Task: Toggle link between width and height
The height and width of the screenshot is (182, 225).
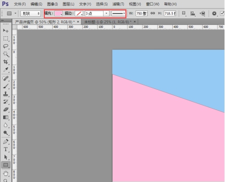Action: click(x=153, y=13)
